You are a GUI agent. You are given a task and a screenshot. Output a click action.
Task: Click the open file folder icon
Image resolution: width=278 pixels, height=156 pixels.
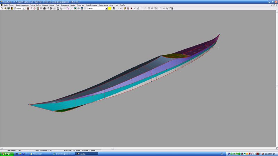pos(5,8)
